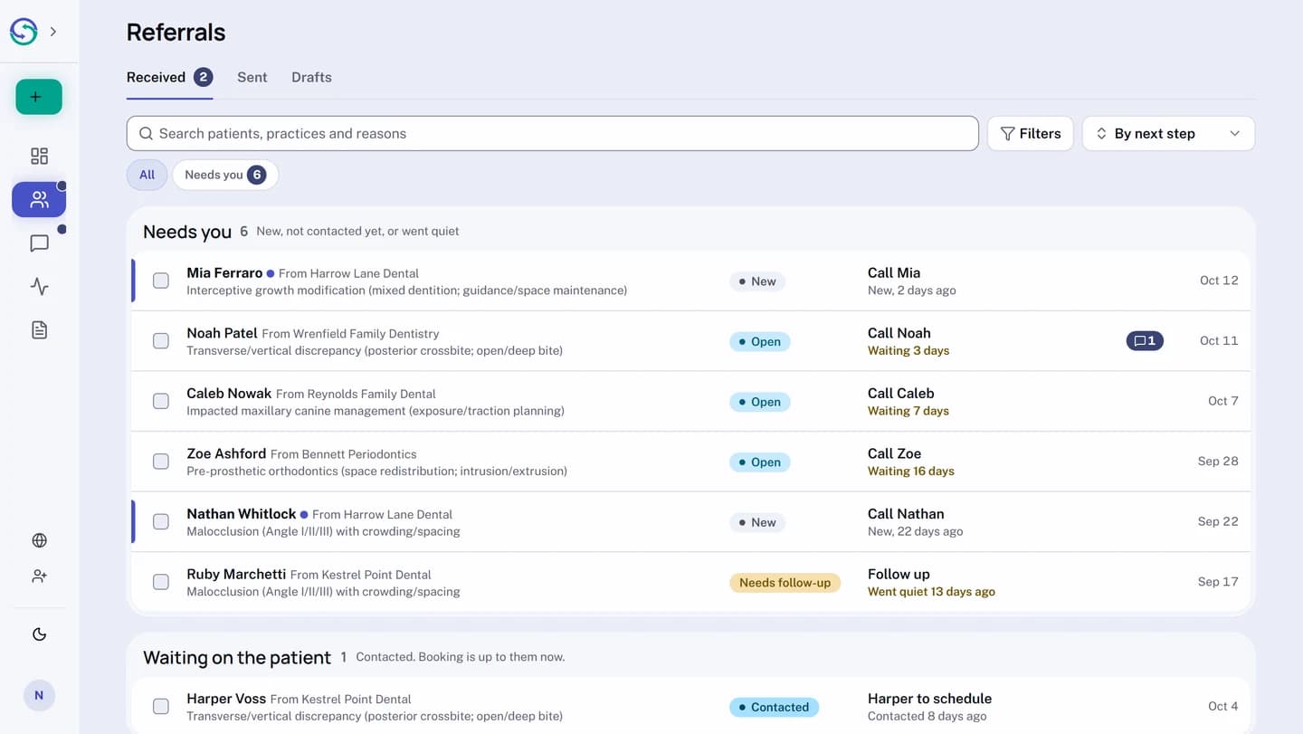Click the globe icon in sidebar
Viewport: 1303px width, 734px height.
point(39,540)
